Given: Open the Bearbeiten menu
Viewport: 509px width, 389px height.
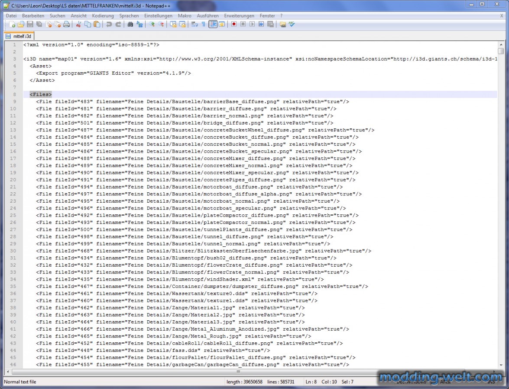Looking at the screenshot, I should (x=33, y=16).
